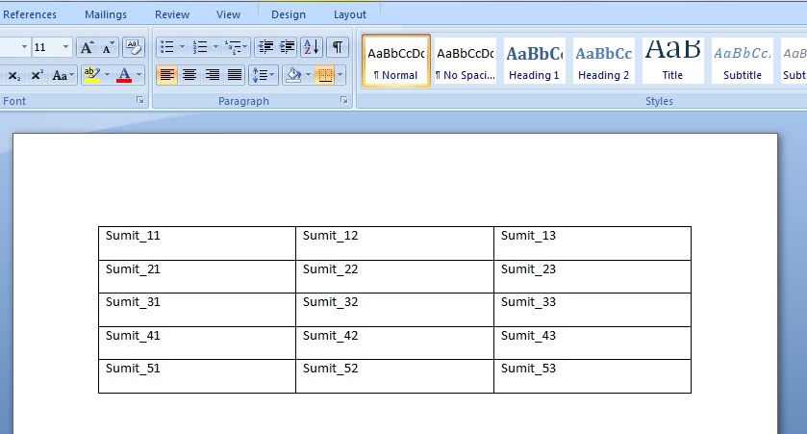807x434 pixels.
Task: Click the table cell containing Sumit_32
Action: click(393, 310)
